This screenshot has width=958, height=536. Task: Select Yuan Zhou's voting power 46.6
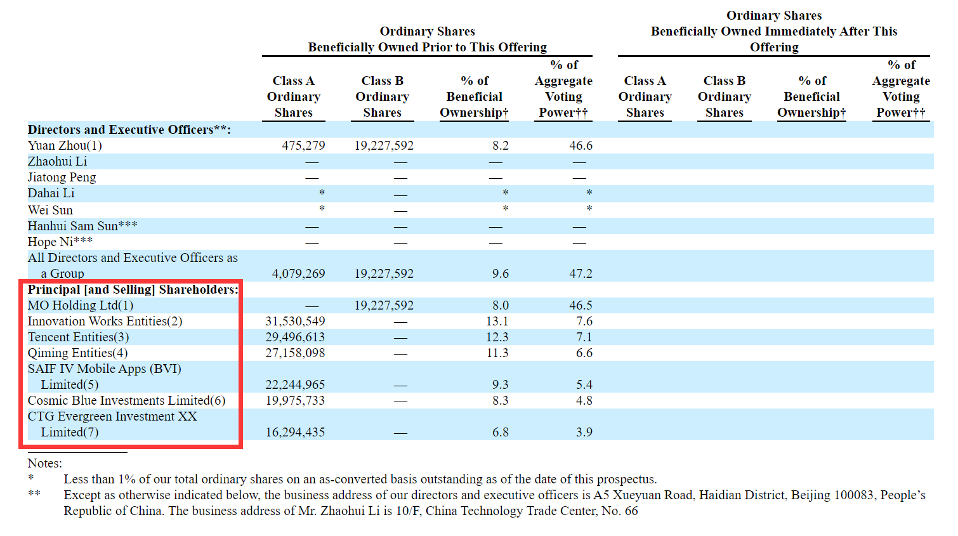click(x=581, y=146)
